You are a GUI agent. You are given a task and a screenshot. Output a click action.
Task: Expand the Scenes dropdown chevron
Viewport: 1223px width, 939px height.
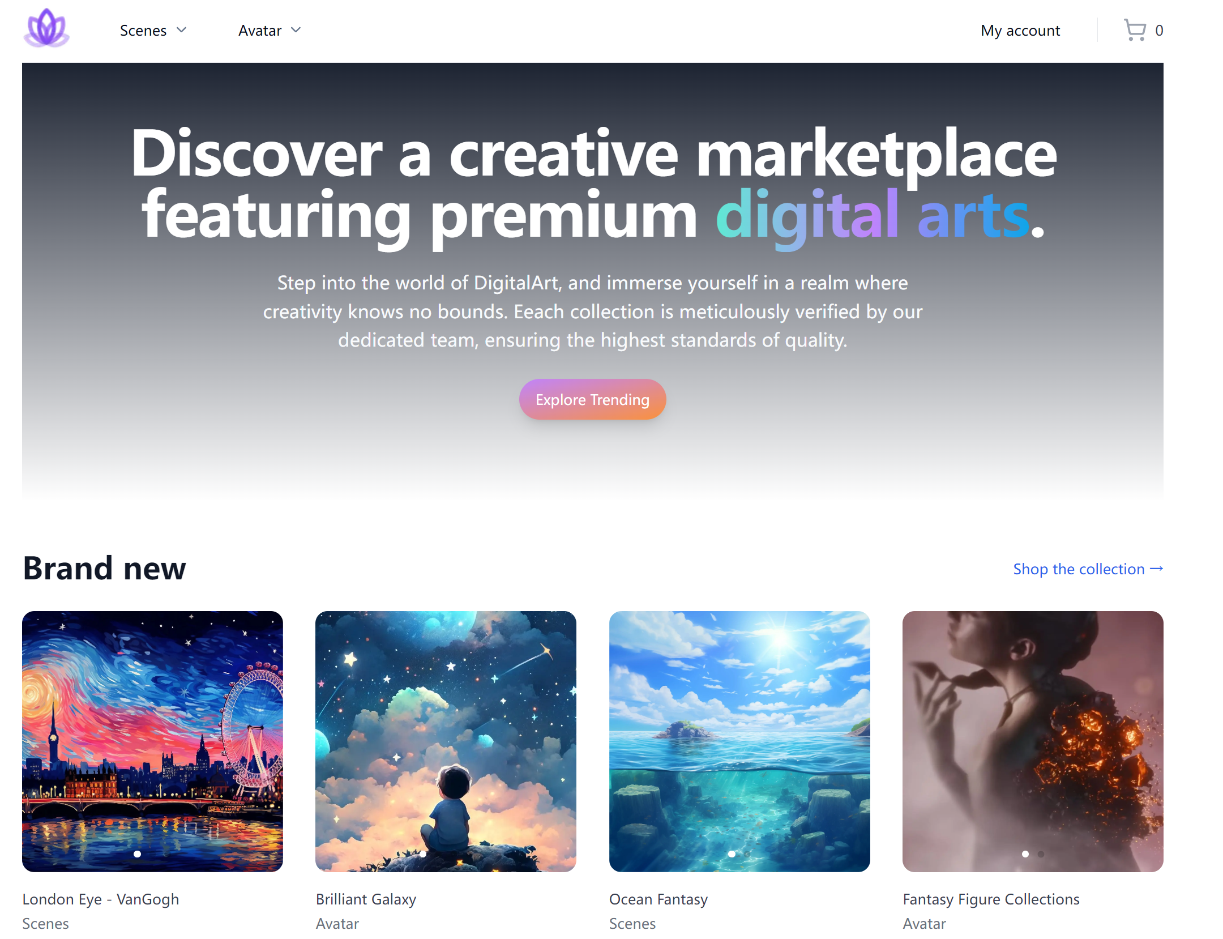click(181, 30)
